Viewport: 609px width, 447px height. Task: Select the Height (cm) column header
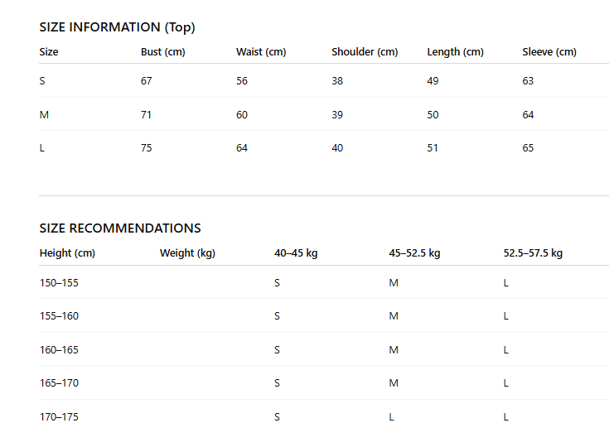tap(67, 253)
